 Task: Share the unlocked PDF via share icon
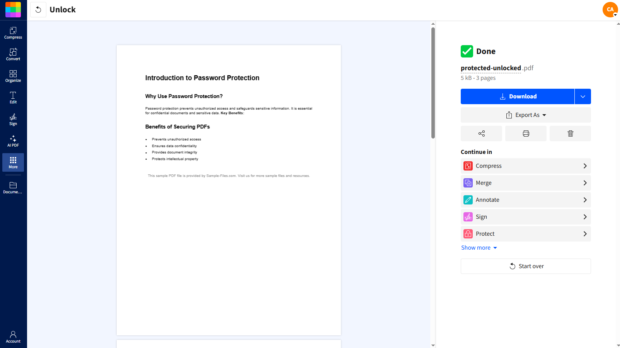(x=481, y=133)
